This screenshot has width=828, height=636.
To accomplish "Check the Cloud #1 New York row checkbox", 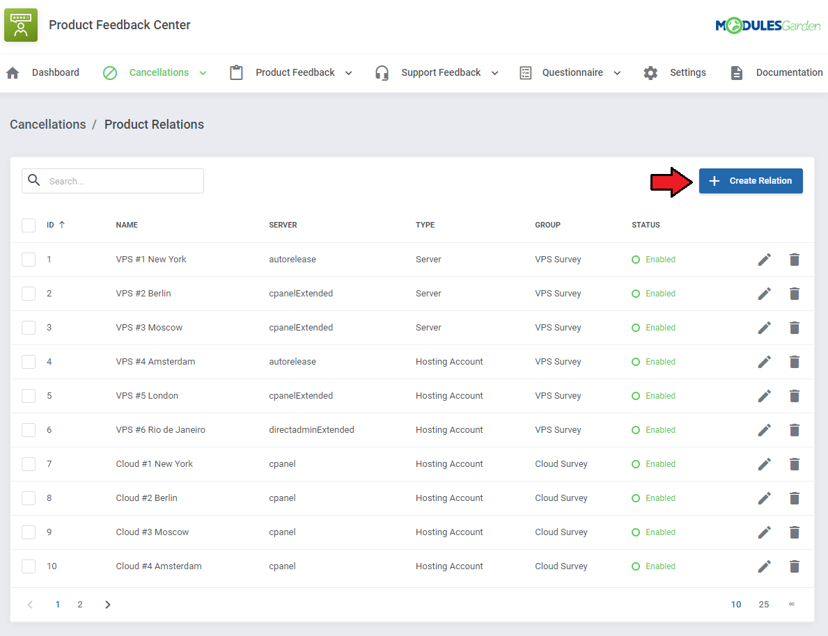I will coord(29,464).
